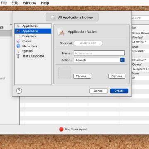Open the Action Launch dropdown
This screenshot has width=149, height=149.
pos(99,60)
